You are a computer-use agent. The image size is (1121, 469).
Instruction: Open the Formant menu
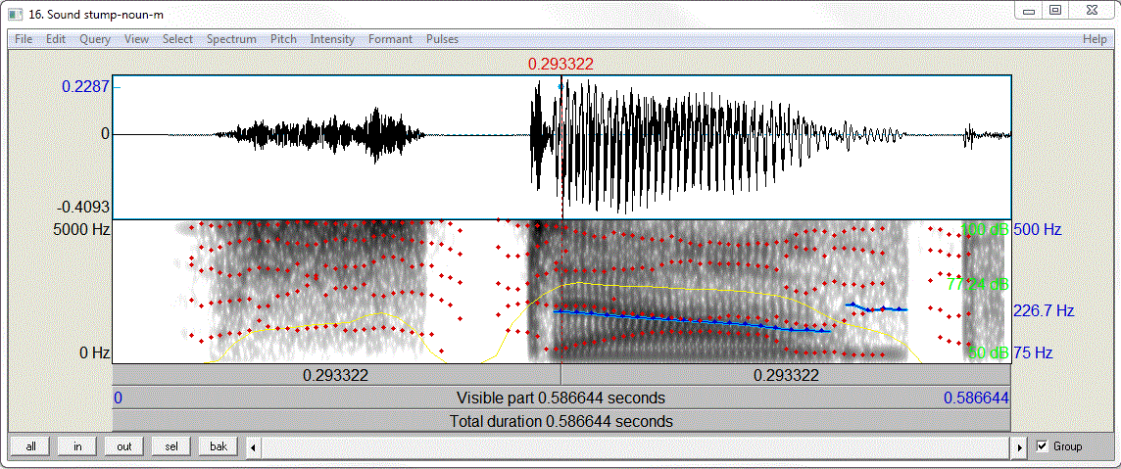coord(390,39)
